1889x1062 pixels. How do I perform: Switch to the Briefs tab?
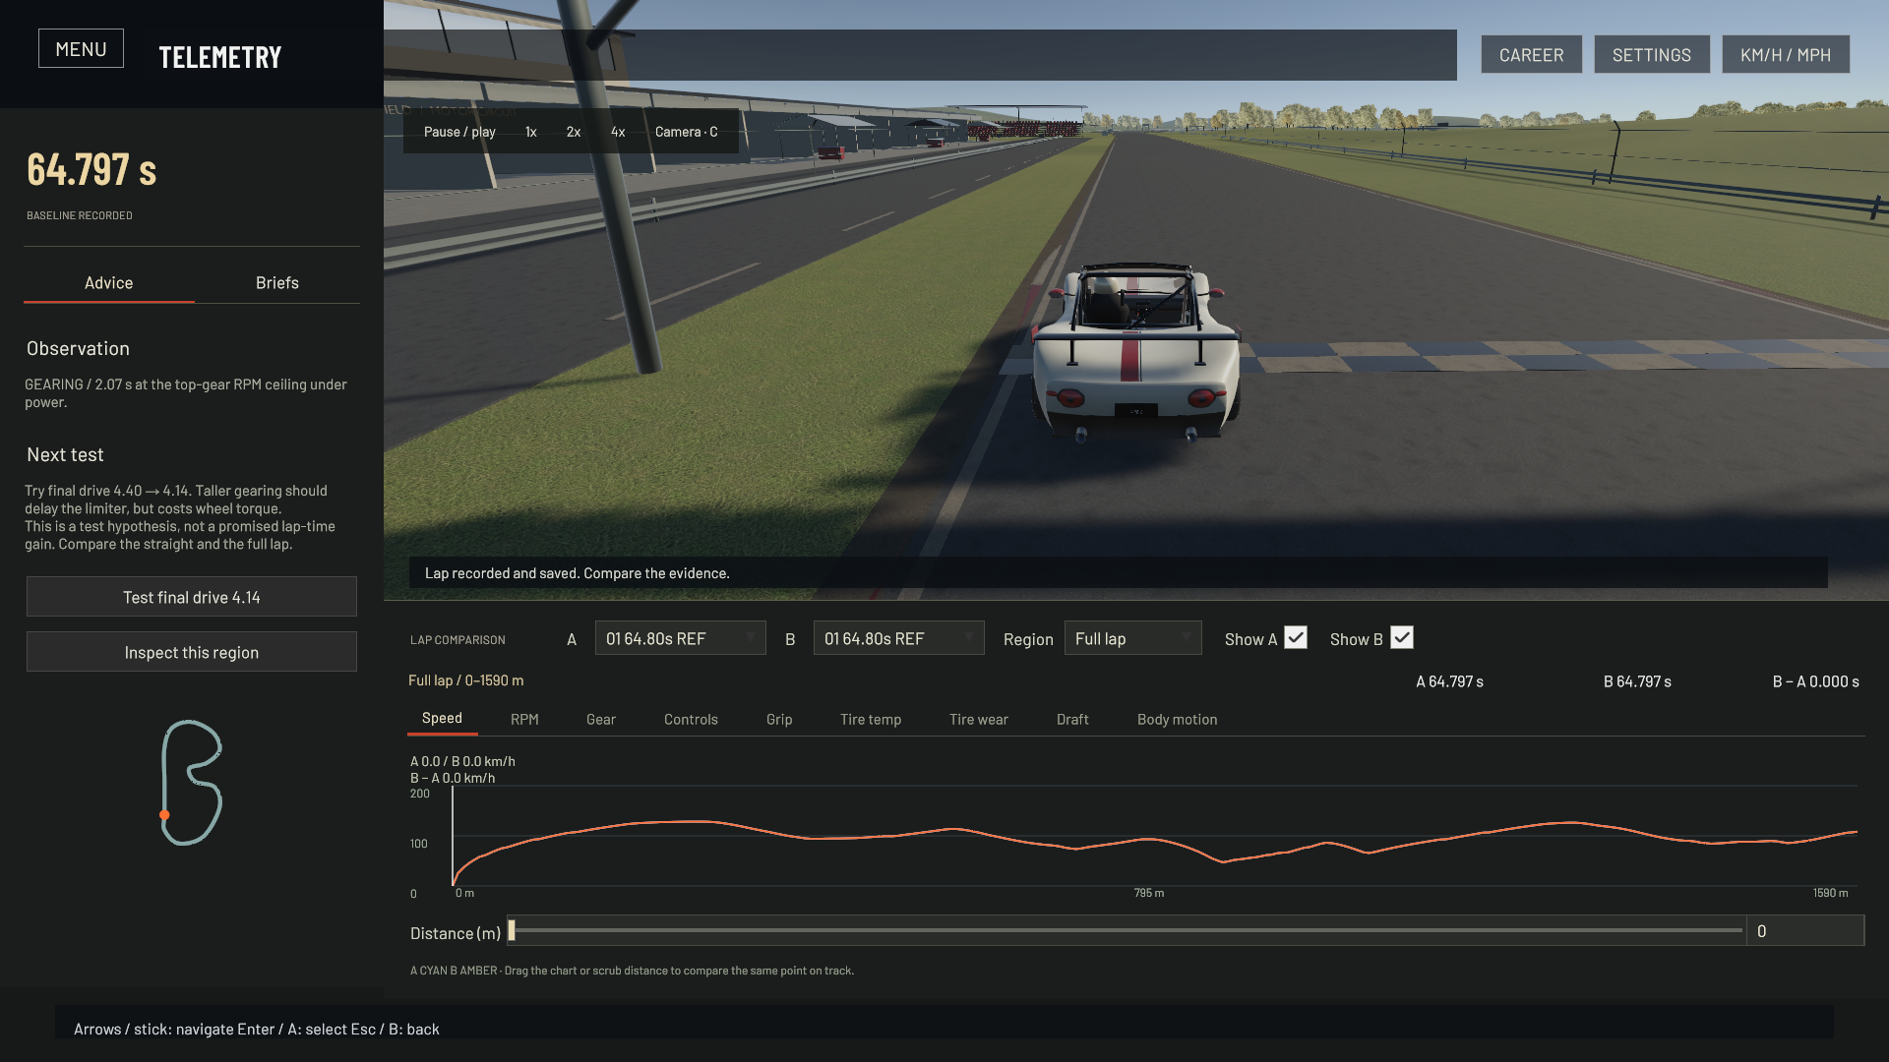point(277,283)
